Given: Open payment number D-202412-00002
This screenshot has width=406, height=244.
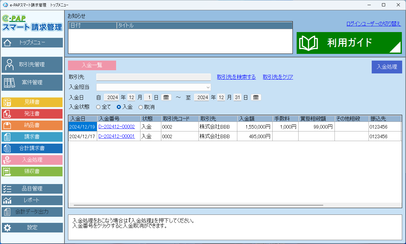Looking at the screenshot, I should pos(116,127).
